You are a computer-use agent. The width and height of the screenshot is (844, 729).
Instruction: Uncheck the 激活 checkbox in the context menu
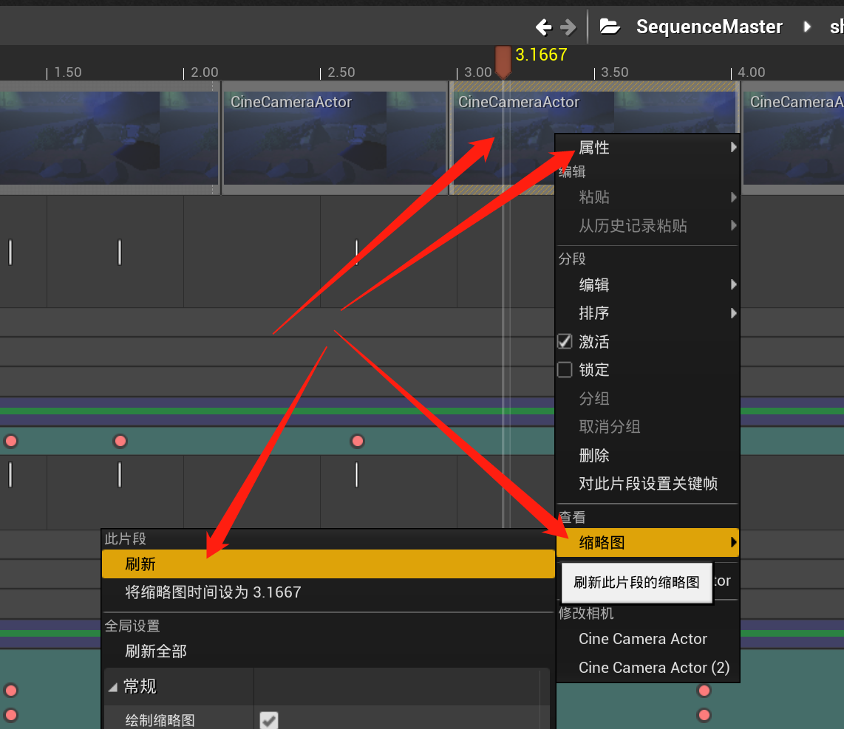pyautogui.click(x=565, y=341)
